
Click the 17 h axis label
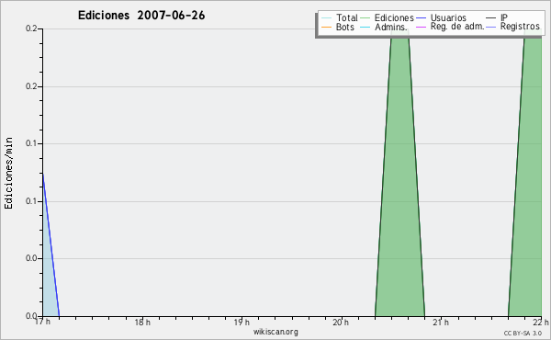point(42,322)
